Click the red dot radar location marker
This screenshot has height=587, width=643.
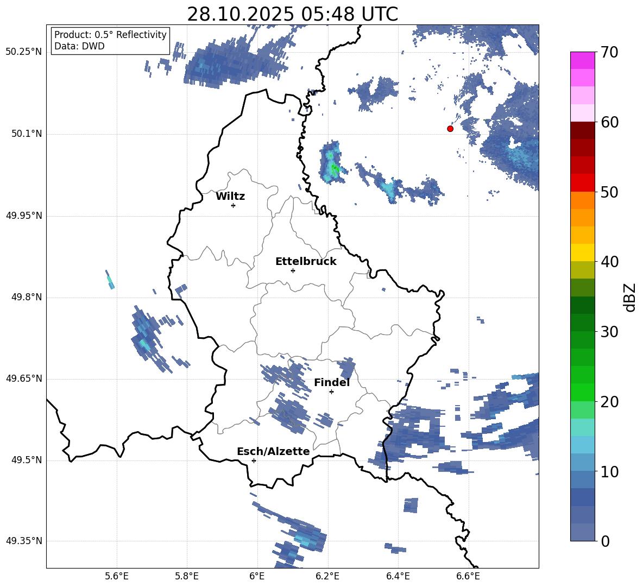click(x=450, y=129)
